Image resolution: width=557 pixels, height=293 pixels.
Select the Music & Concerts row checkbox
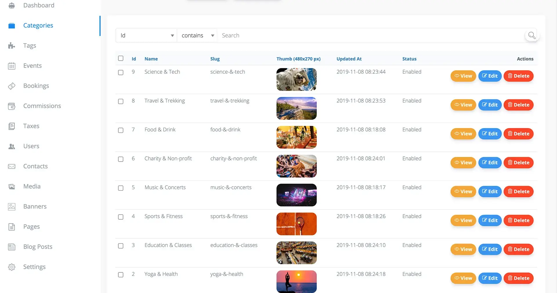[x=121, y=188]
